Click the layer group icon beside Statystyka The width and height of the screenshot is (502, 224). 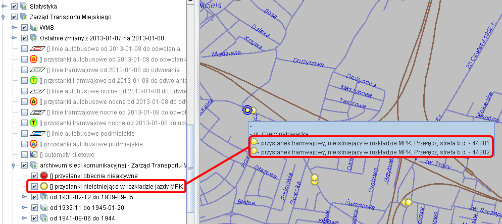coord(24,7)
